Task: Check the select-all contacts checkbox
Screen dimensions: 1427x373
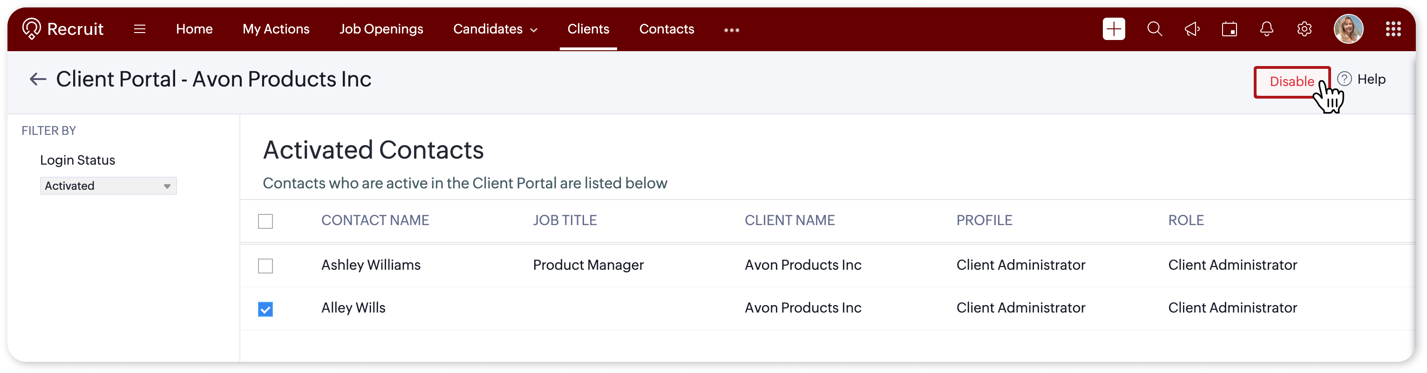Action: tap(265, 221)
